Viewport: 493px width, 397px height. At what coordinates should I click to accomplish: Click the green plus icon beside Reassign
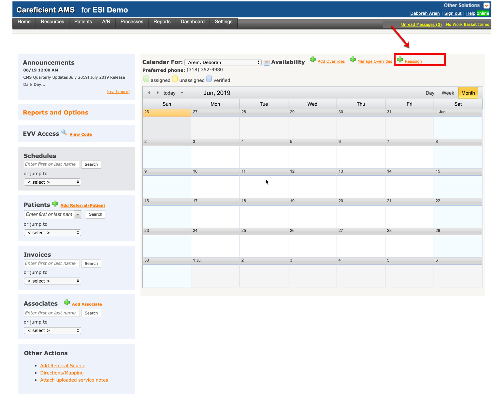point(400,60)
